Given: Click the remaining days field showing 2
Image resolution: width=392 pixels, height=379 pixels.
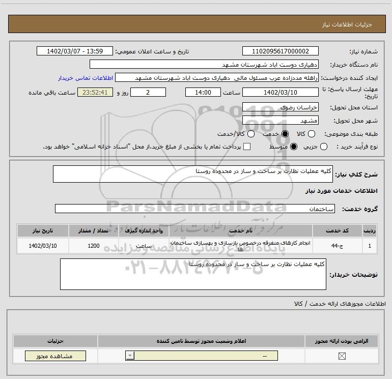Looking at the screenshot, I should pyautogui.click(x=148, y=92).
